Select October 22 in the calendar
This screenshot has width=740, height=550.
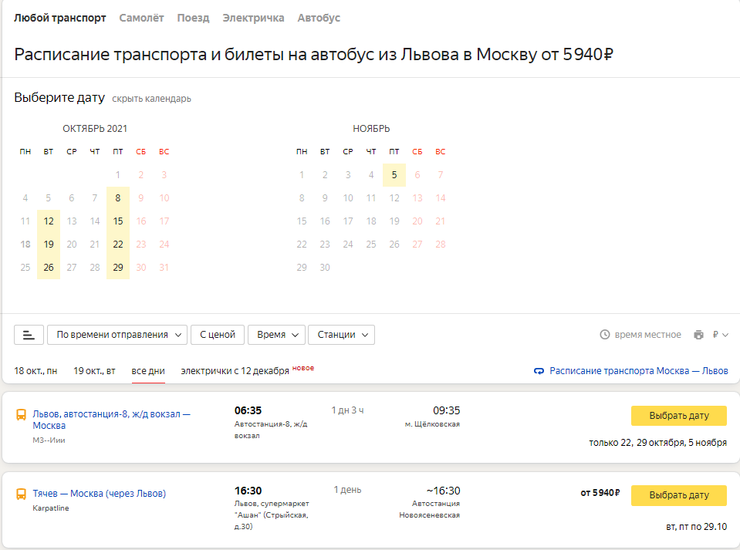pyautogui.click(x=118, y=245)
